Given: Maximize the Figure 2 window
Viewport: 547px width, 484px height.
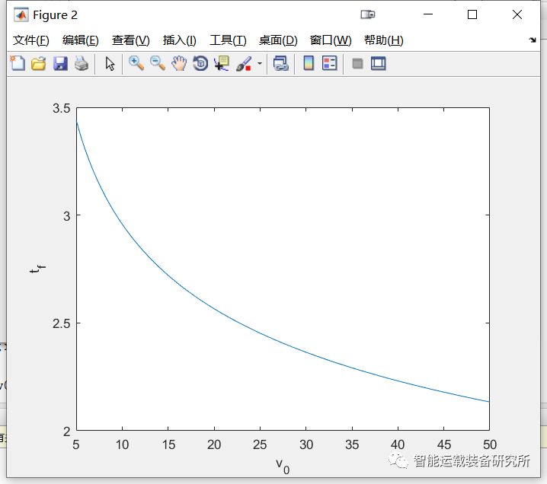Looking at the screenshot, I should click(472, 14).
